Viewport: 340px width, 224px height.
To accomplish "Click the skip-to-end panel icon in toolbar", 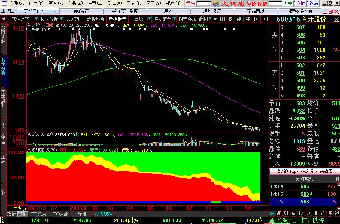I will point(265,19).
